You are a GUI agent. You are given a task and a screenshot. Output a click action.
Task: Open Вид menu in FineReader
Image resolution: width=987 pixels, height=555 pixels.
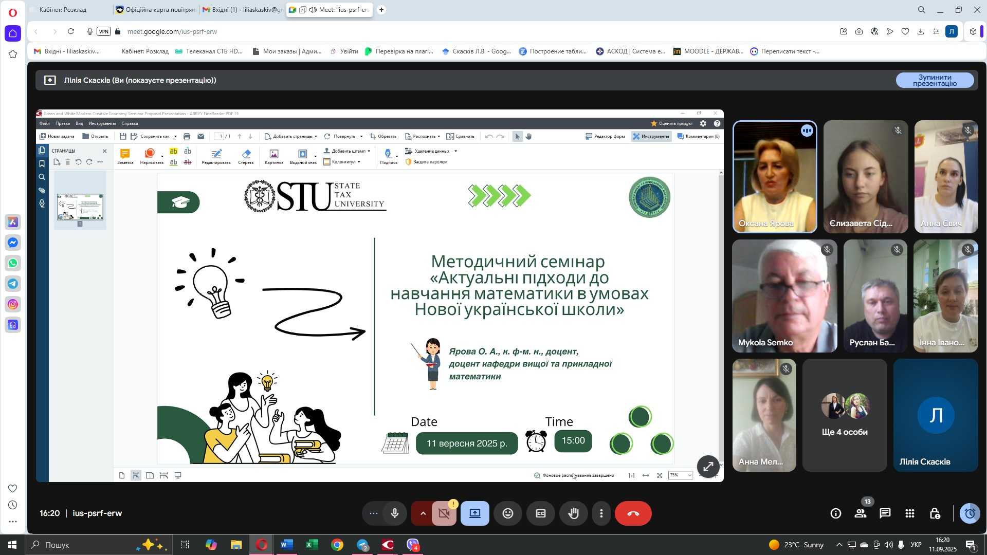coord(79,123)
